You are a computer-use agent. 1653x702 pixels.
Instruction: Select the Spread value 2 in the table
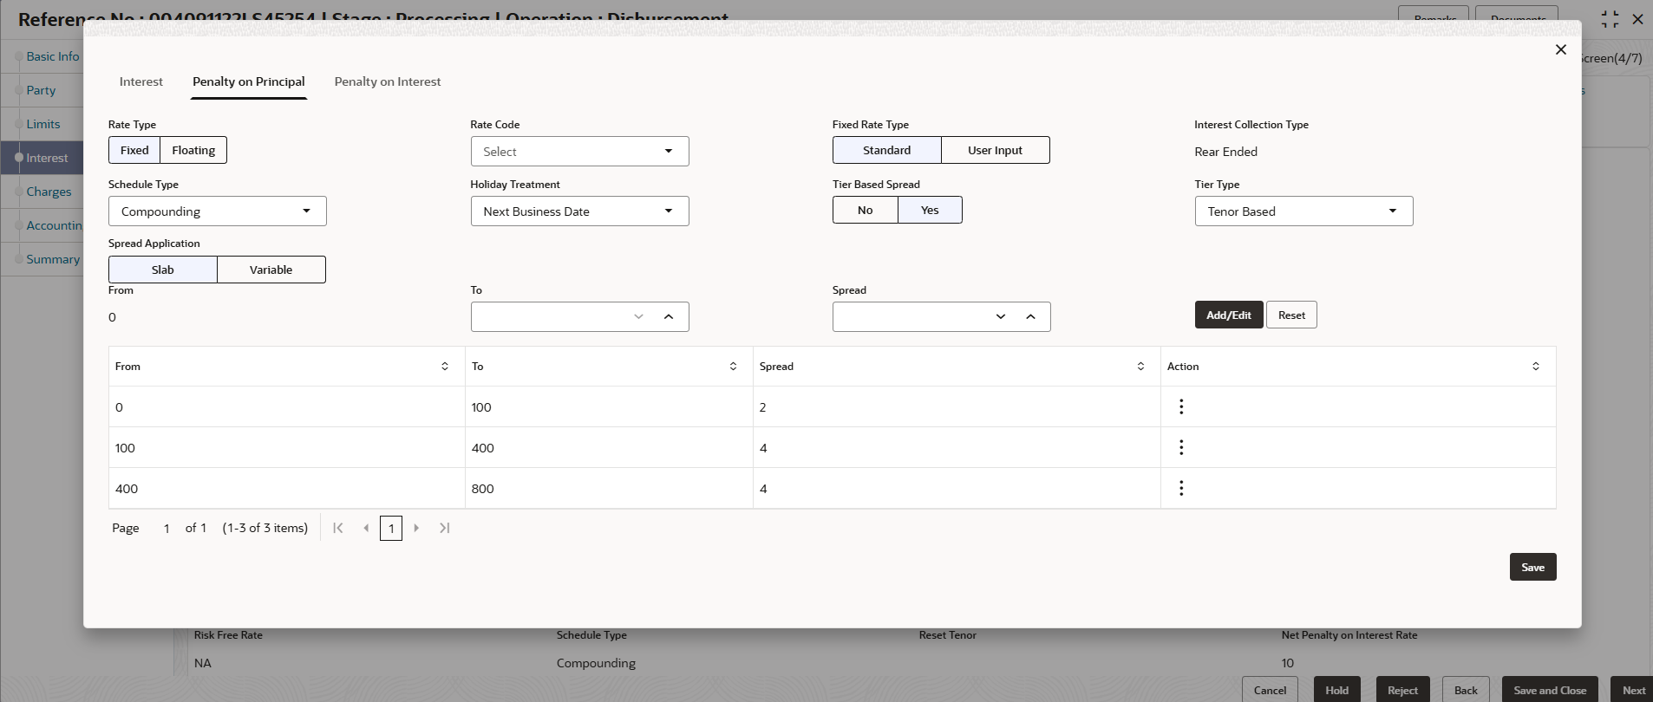(x=763, y=407)
